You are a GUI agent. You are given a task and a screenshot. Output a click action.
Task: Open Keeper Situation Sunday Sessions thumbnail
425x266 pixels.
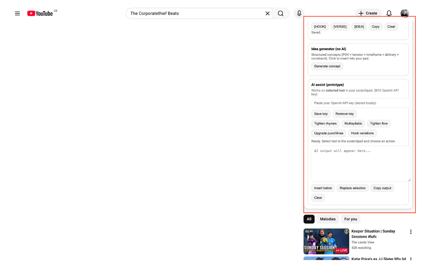(326, 241)
